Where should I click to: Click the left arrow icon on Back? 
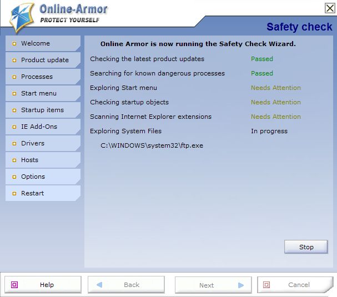[99, 285]
